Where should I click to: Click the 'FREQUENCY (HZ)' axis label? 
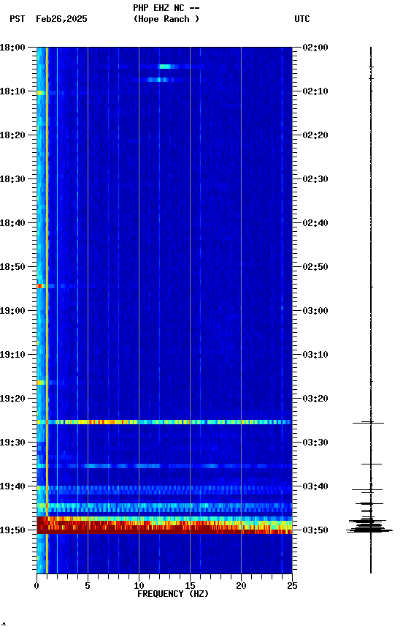pos(173,594)
